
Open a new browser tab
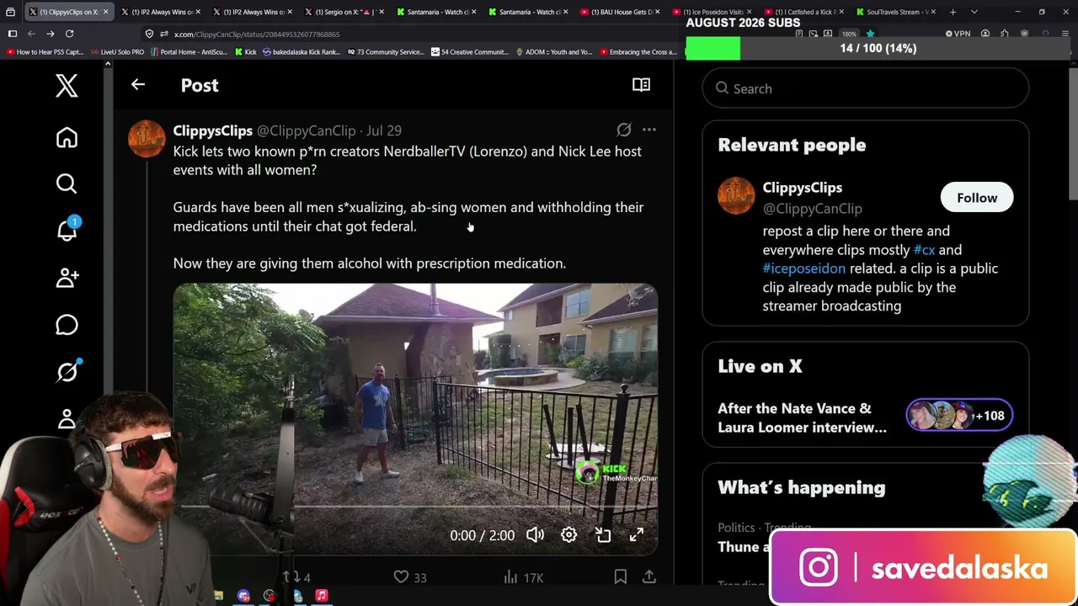(x=953, y=12)
